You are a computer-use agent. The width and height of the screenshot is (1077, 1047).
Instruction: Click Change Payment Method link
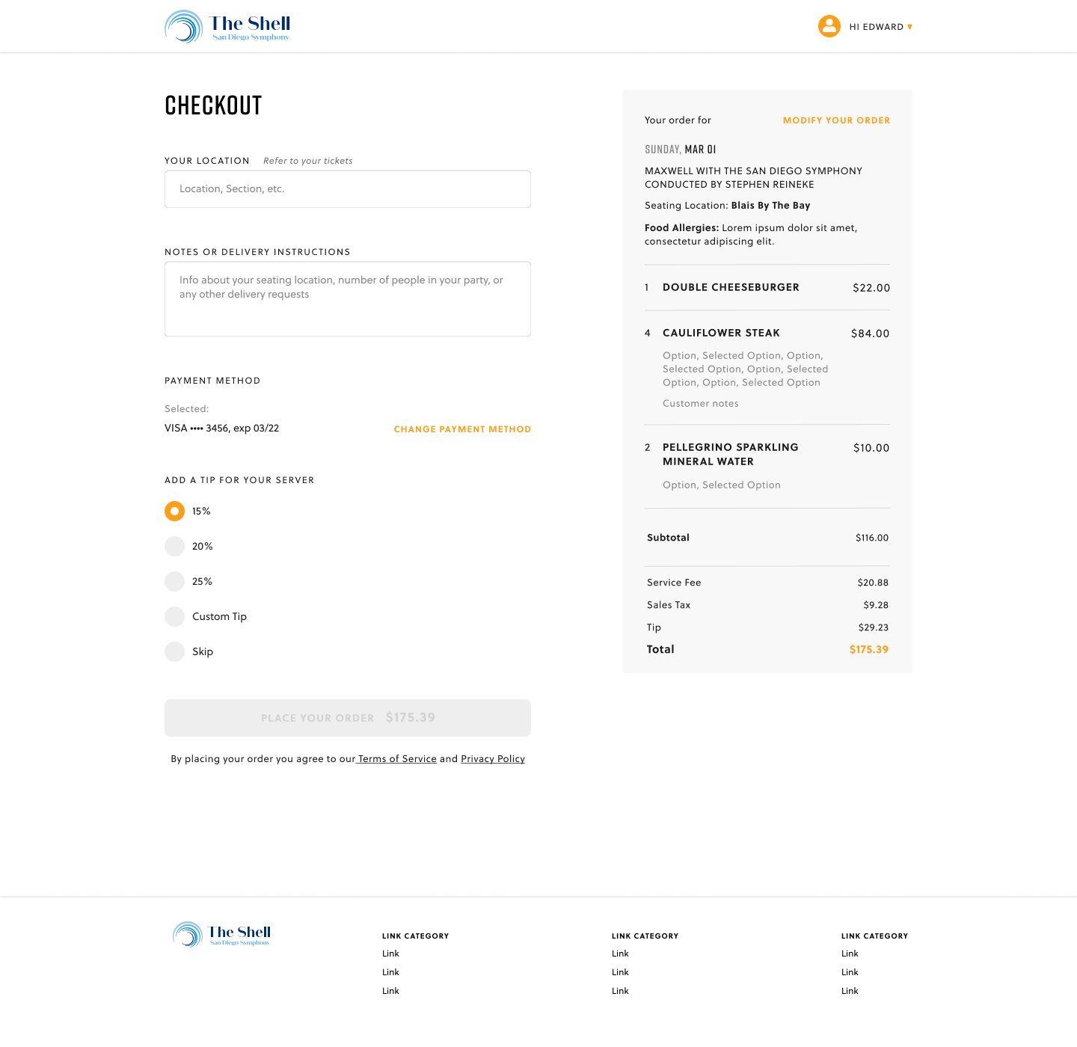(x=462, y=429)
